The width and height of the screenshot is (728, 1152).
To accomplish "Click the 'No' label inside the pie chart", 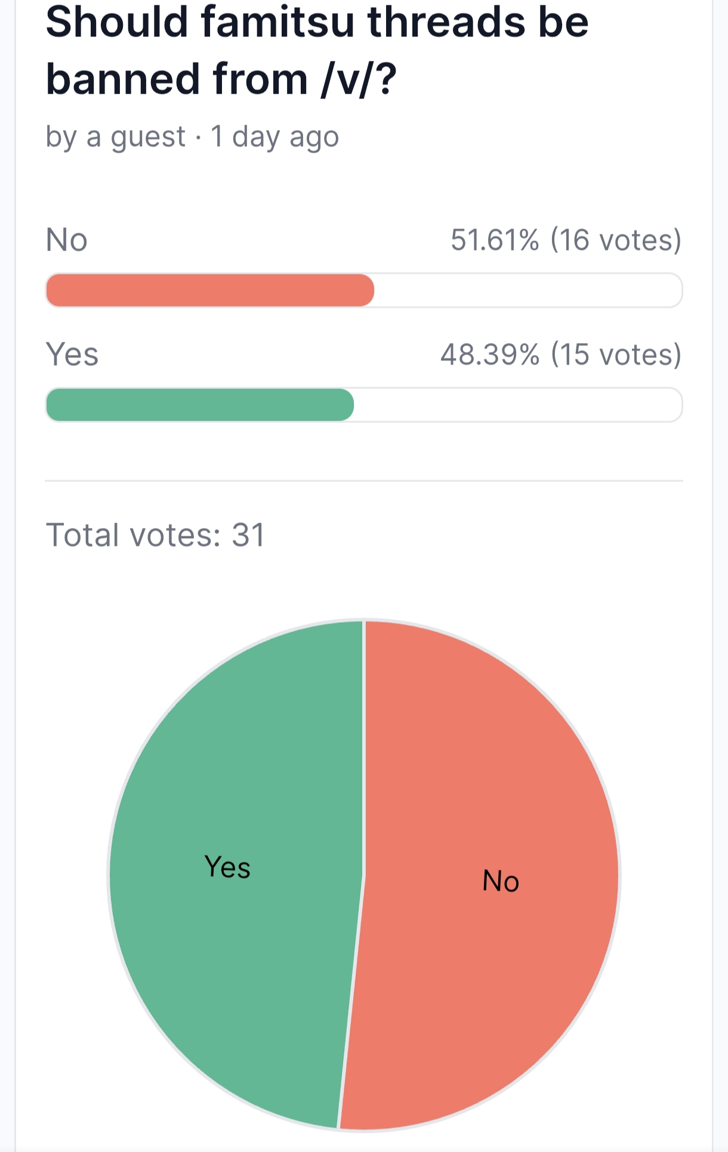I will click(x=501, y=881).
